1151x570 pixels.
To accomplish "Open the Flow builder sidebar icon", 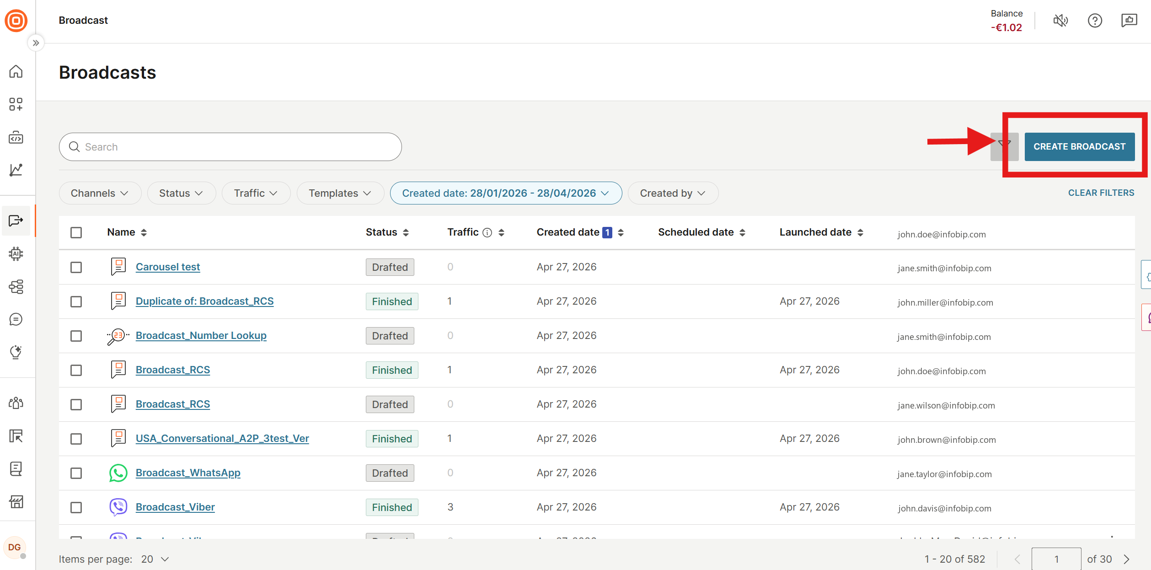I will coord(16,287).
